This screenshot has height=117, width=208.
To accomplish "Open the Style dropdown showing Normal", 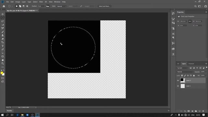I will [x=61, y=6].
